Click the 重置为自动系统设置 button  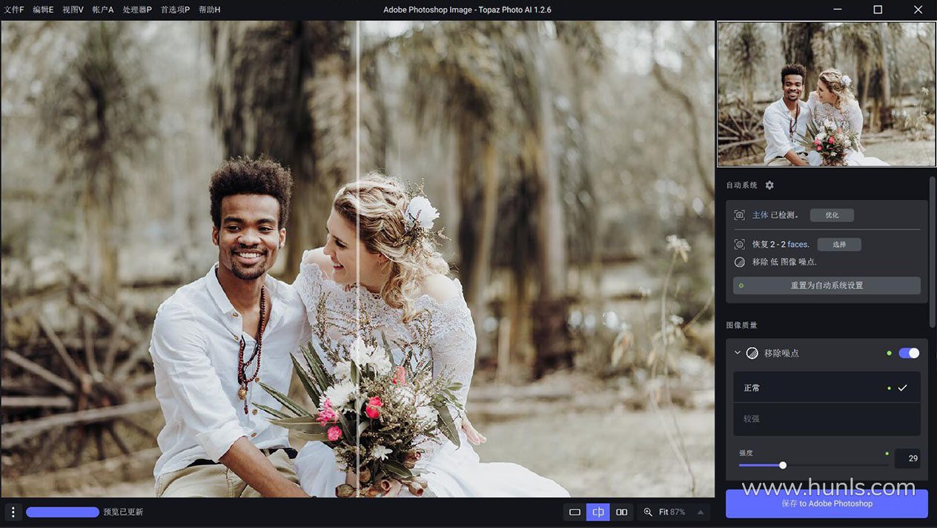click(x=827, y=286)
